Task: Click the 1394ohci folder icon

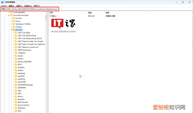Action: pos(16,53)
